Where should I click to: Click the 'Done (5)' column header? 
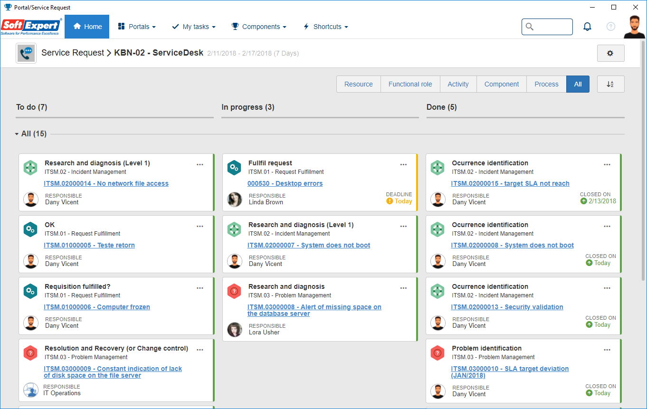(x=442, y=107)
